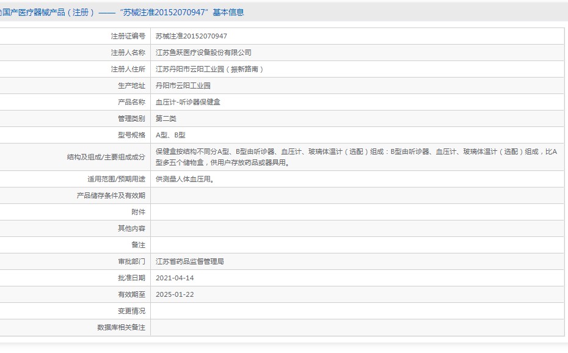Click the 结构及组成/主要组成成分 label

pyautogui.click(x=106, y=157)
